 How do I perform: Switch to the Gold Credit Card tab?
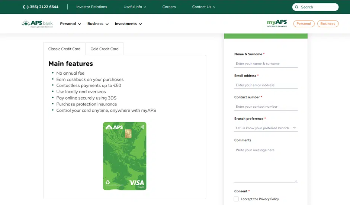105,49
